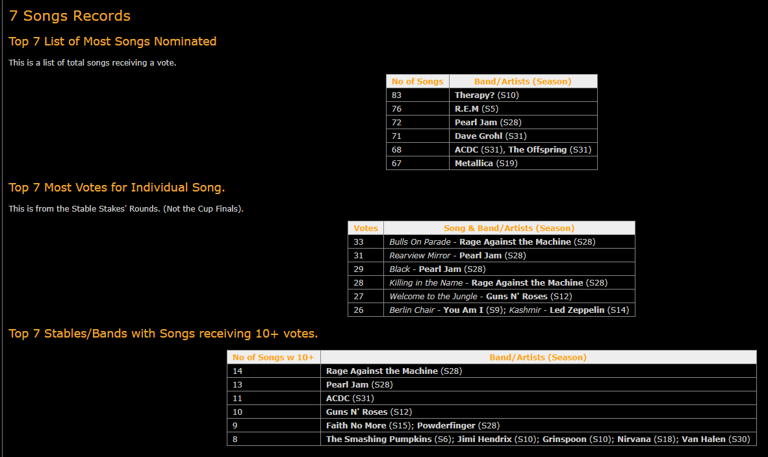768x457 pixels.
Task: Select the '31' votes cell
Action: point(365,255)
